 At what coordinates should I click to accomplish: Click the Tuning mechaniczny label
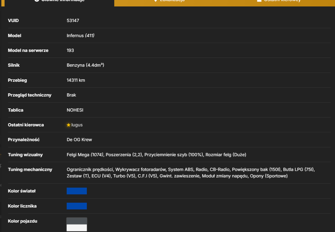pyautogui.click(x=30, y=170)
